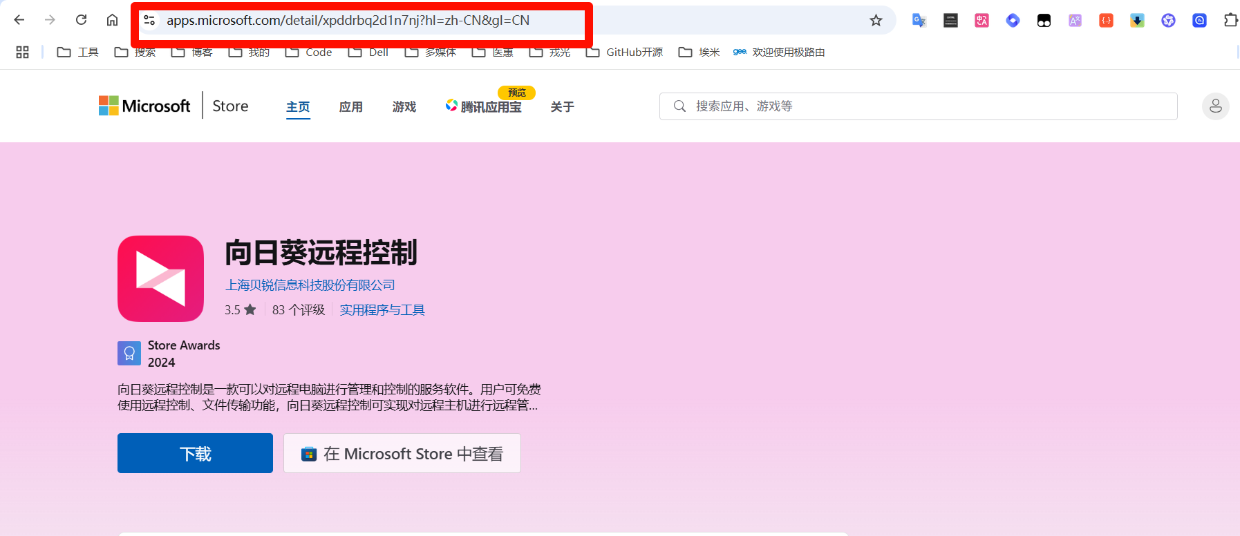Viewport: 1240px width, 536px height.
Task: View site information icon in address bar
Action: [x=149, y=20]
